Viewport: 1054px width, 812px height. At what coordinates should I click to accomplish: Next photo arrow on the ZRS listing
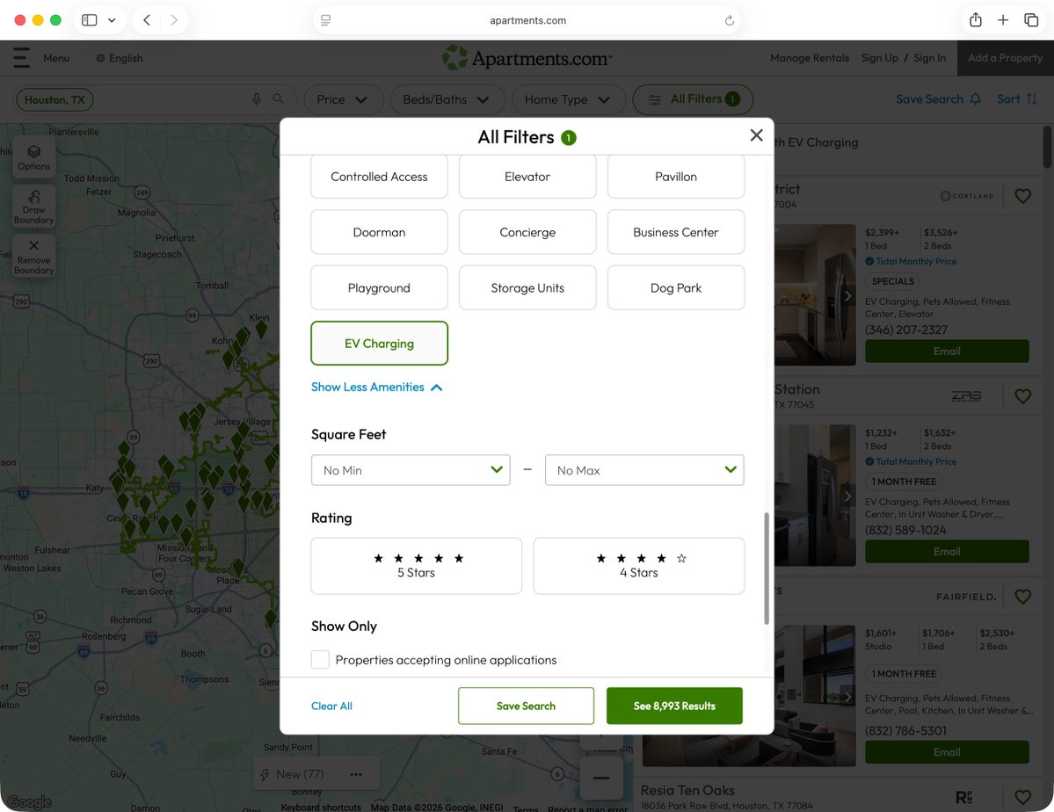coord(847,496)
